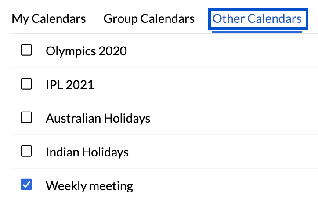Tick the Olympics 2020 checkbox
This screenshot has width=318, height=203.
[27, 51]
